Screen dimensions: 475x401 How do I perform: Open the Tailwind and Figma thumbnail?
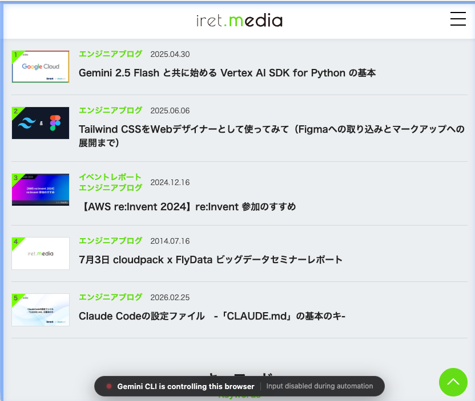point(41,123)
